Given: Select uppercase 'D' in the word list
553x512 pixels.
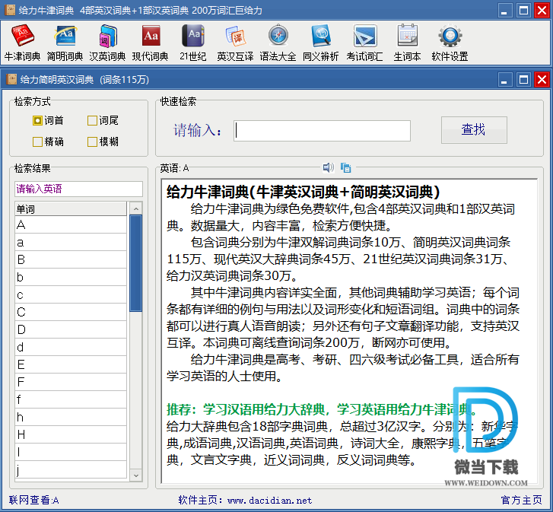Looking at the screenshot, I should [71, 329].
